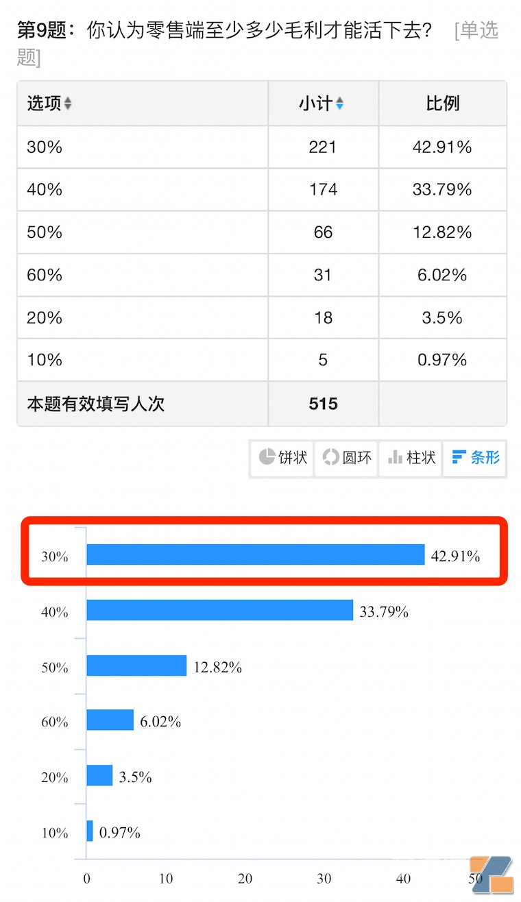Select the 40% bar showing 33.79%
The image size is (521, 902).
pyautogui.click(x=219, y=611)
